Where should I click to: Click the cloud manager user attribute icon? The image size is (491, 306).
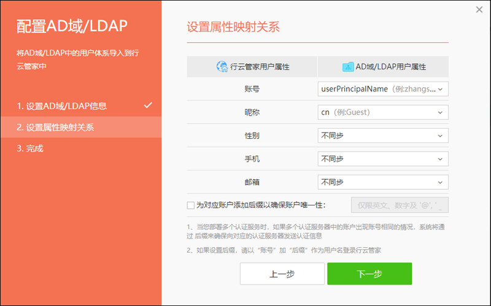222,66
